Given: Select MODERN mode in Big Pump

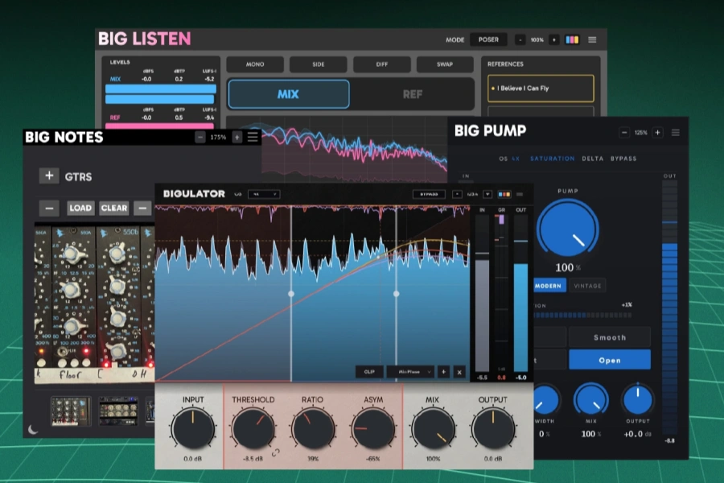Looking at the screenshot, I should point(549,286).
